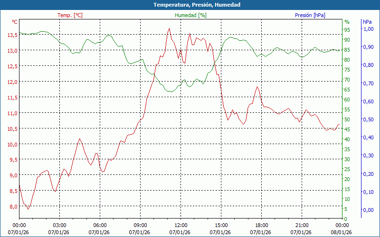This screenshot has height=237, width=380.
Task: Click the 15:00 time axis label
Action: point(221,225)
